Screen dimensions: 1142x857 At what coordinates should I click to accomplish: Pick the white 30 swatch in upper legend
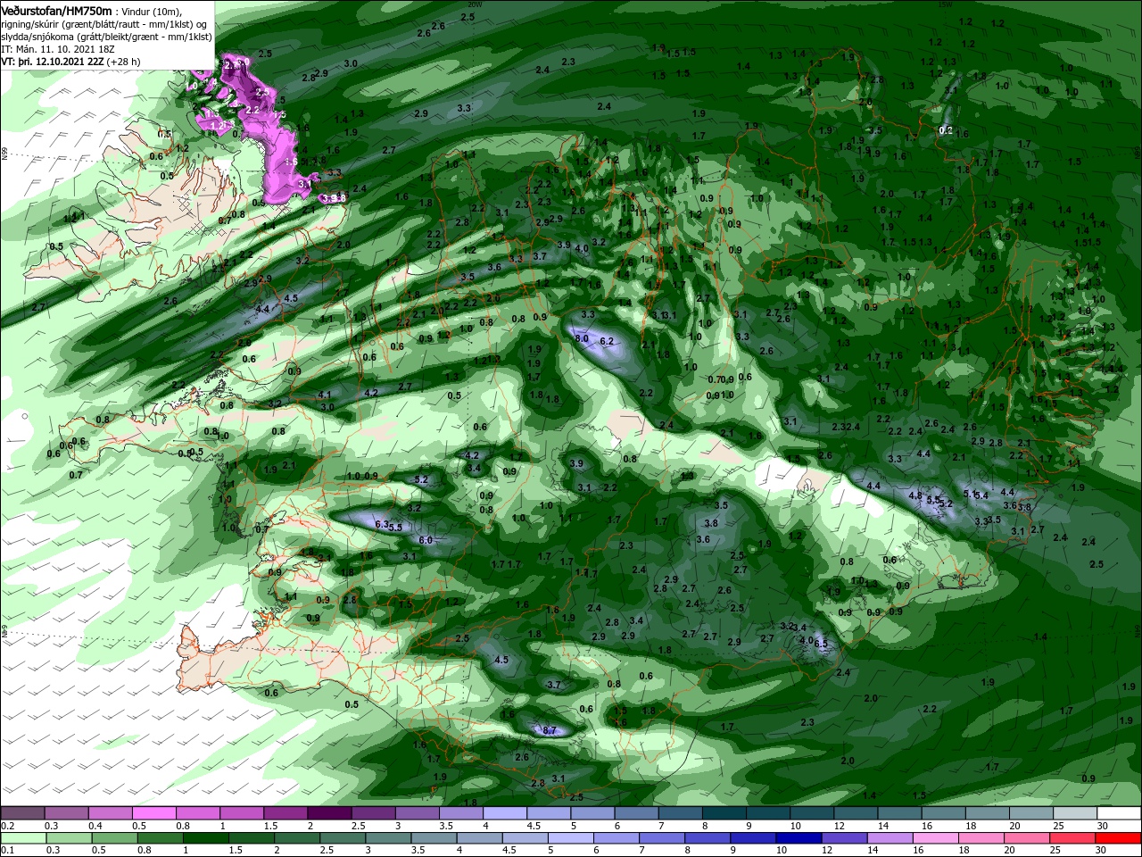coord(1120,813)
